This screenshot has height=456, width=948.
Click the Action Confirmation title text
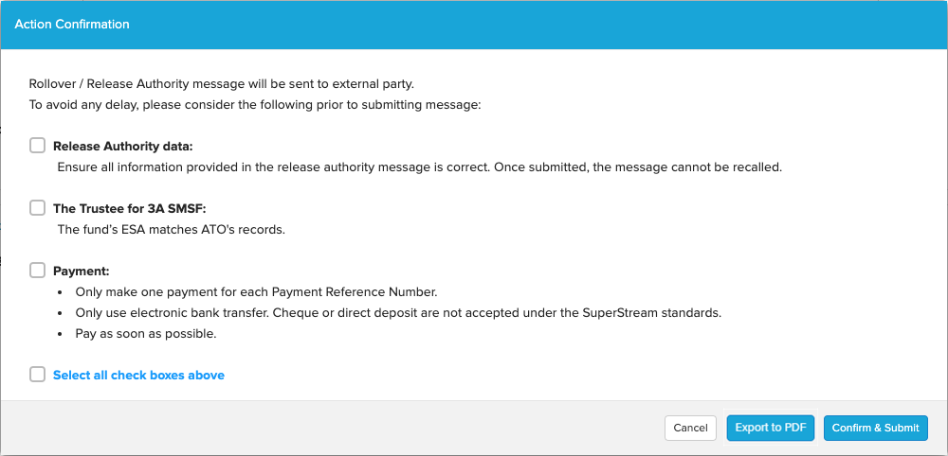coord(72,25)
